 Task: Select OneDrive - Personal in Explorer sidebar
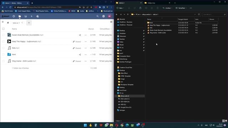[x=126, y=25]
